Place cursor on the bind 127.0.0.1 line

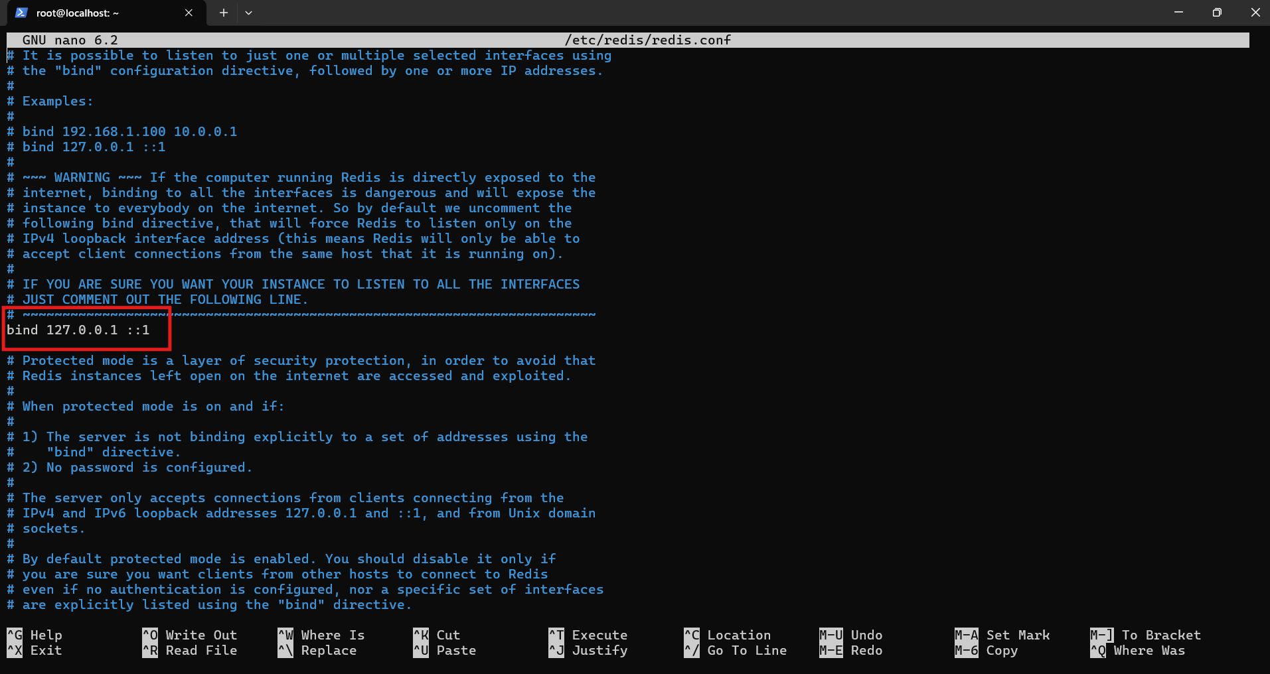click(78, 330)
